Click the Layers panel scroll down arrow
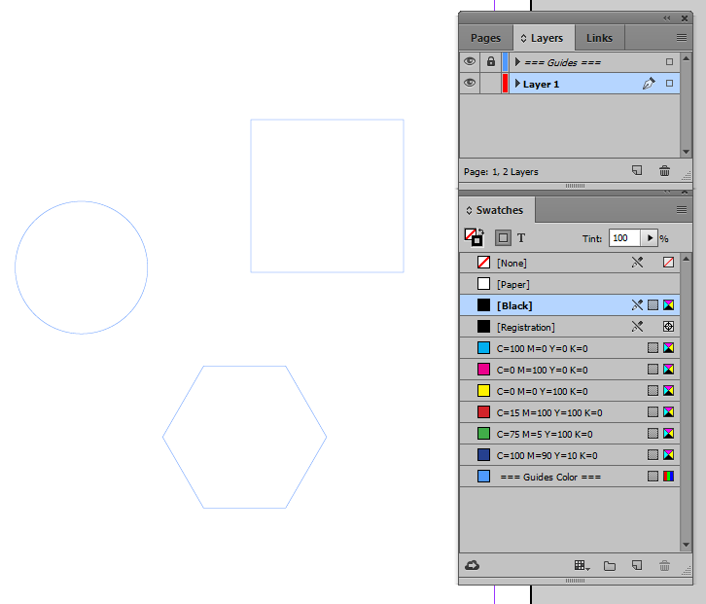Viewport: 706px width, 604px height. 687,152
